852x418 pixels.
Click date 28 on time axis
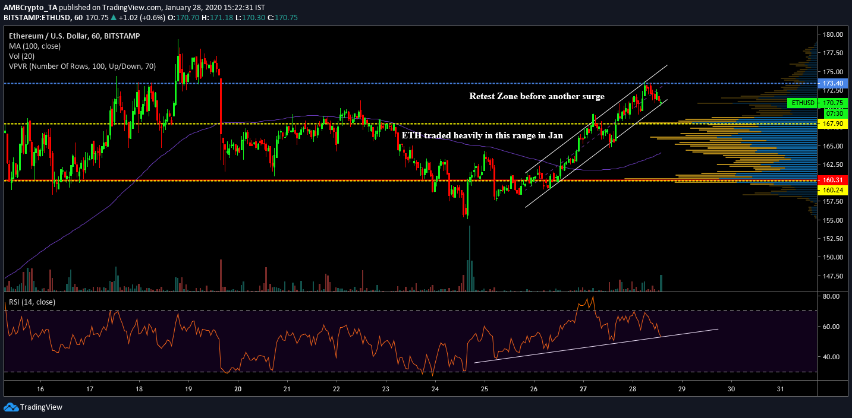[632, 389]
